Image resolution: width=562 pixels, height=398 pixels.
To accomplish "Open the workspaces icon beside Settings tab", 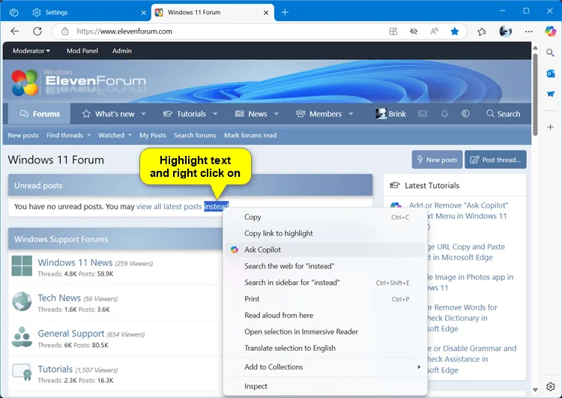I will [x=13, y=13].
